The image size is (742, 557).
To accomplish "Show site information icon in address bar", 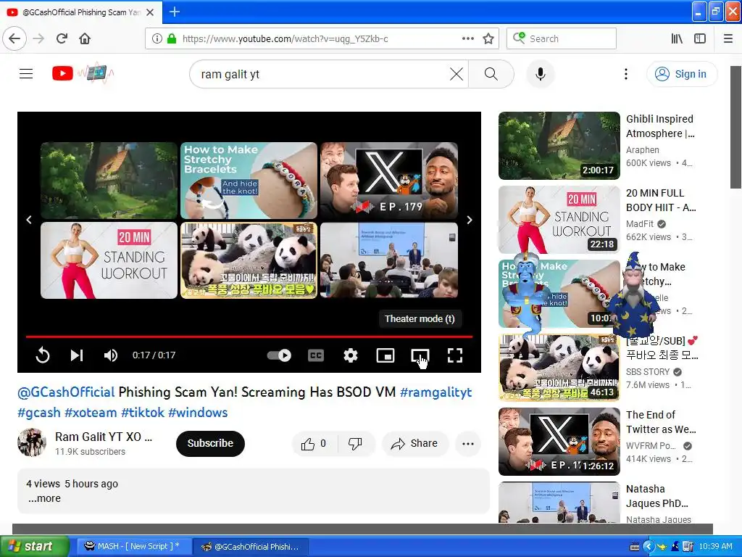I will [x=157, y=39].
